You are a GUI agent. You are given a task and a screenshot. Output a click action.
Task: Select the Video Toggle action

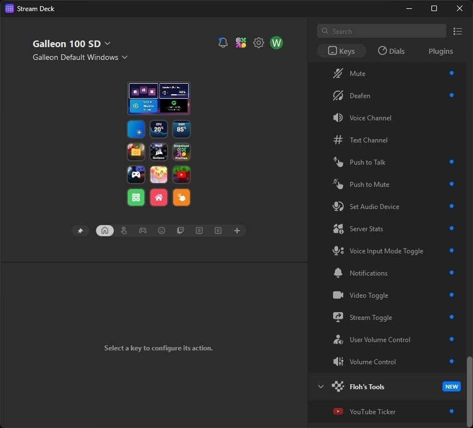(388, 295)
